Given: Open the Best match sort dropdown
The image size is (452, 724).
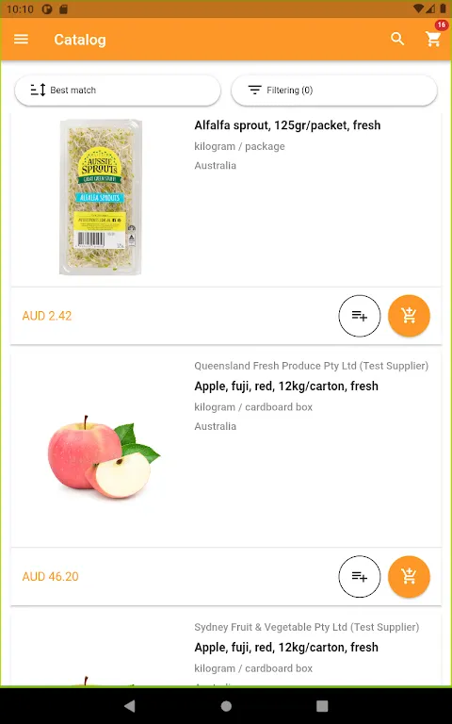Looking at the screenshot, I should coord(118,90).
